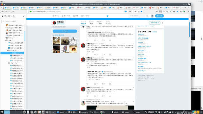Open the photos and videos link

[x=59, y=35]
